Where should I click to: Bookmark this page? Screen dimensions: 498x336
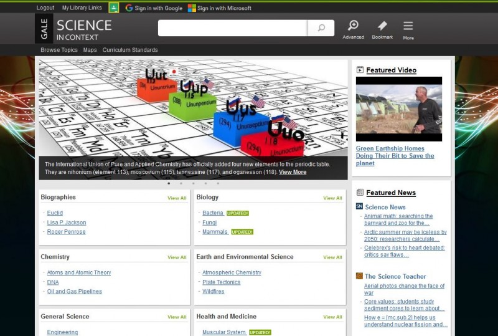coord(382,30)
